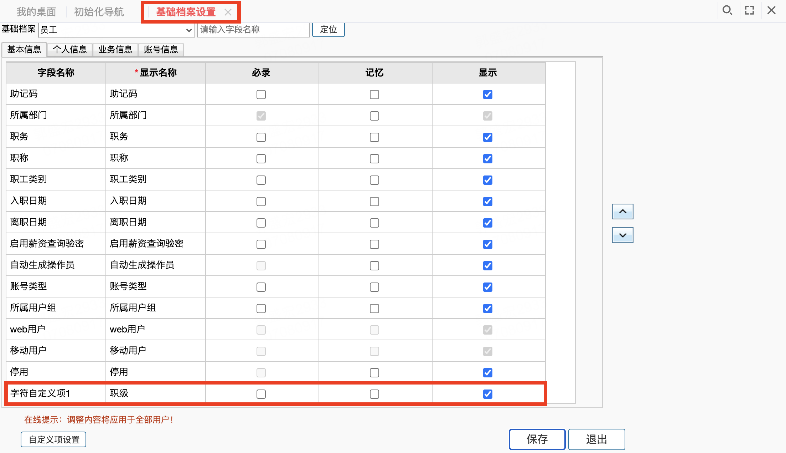786x453 pixels.
Task: Close the 基础档案设置 tab
Action: click(x=228, y=12)
